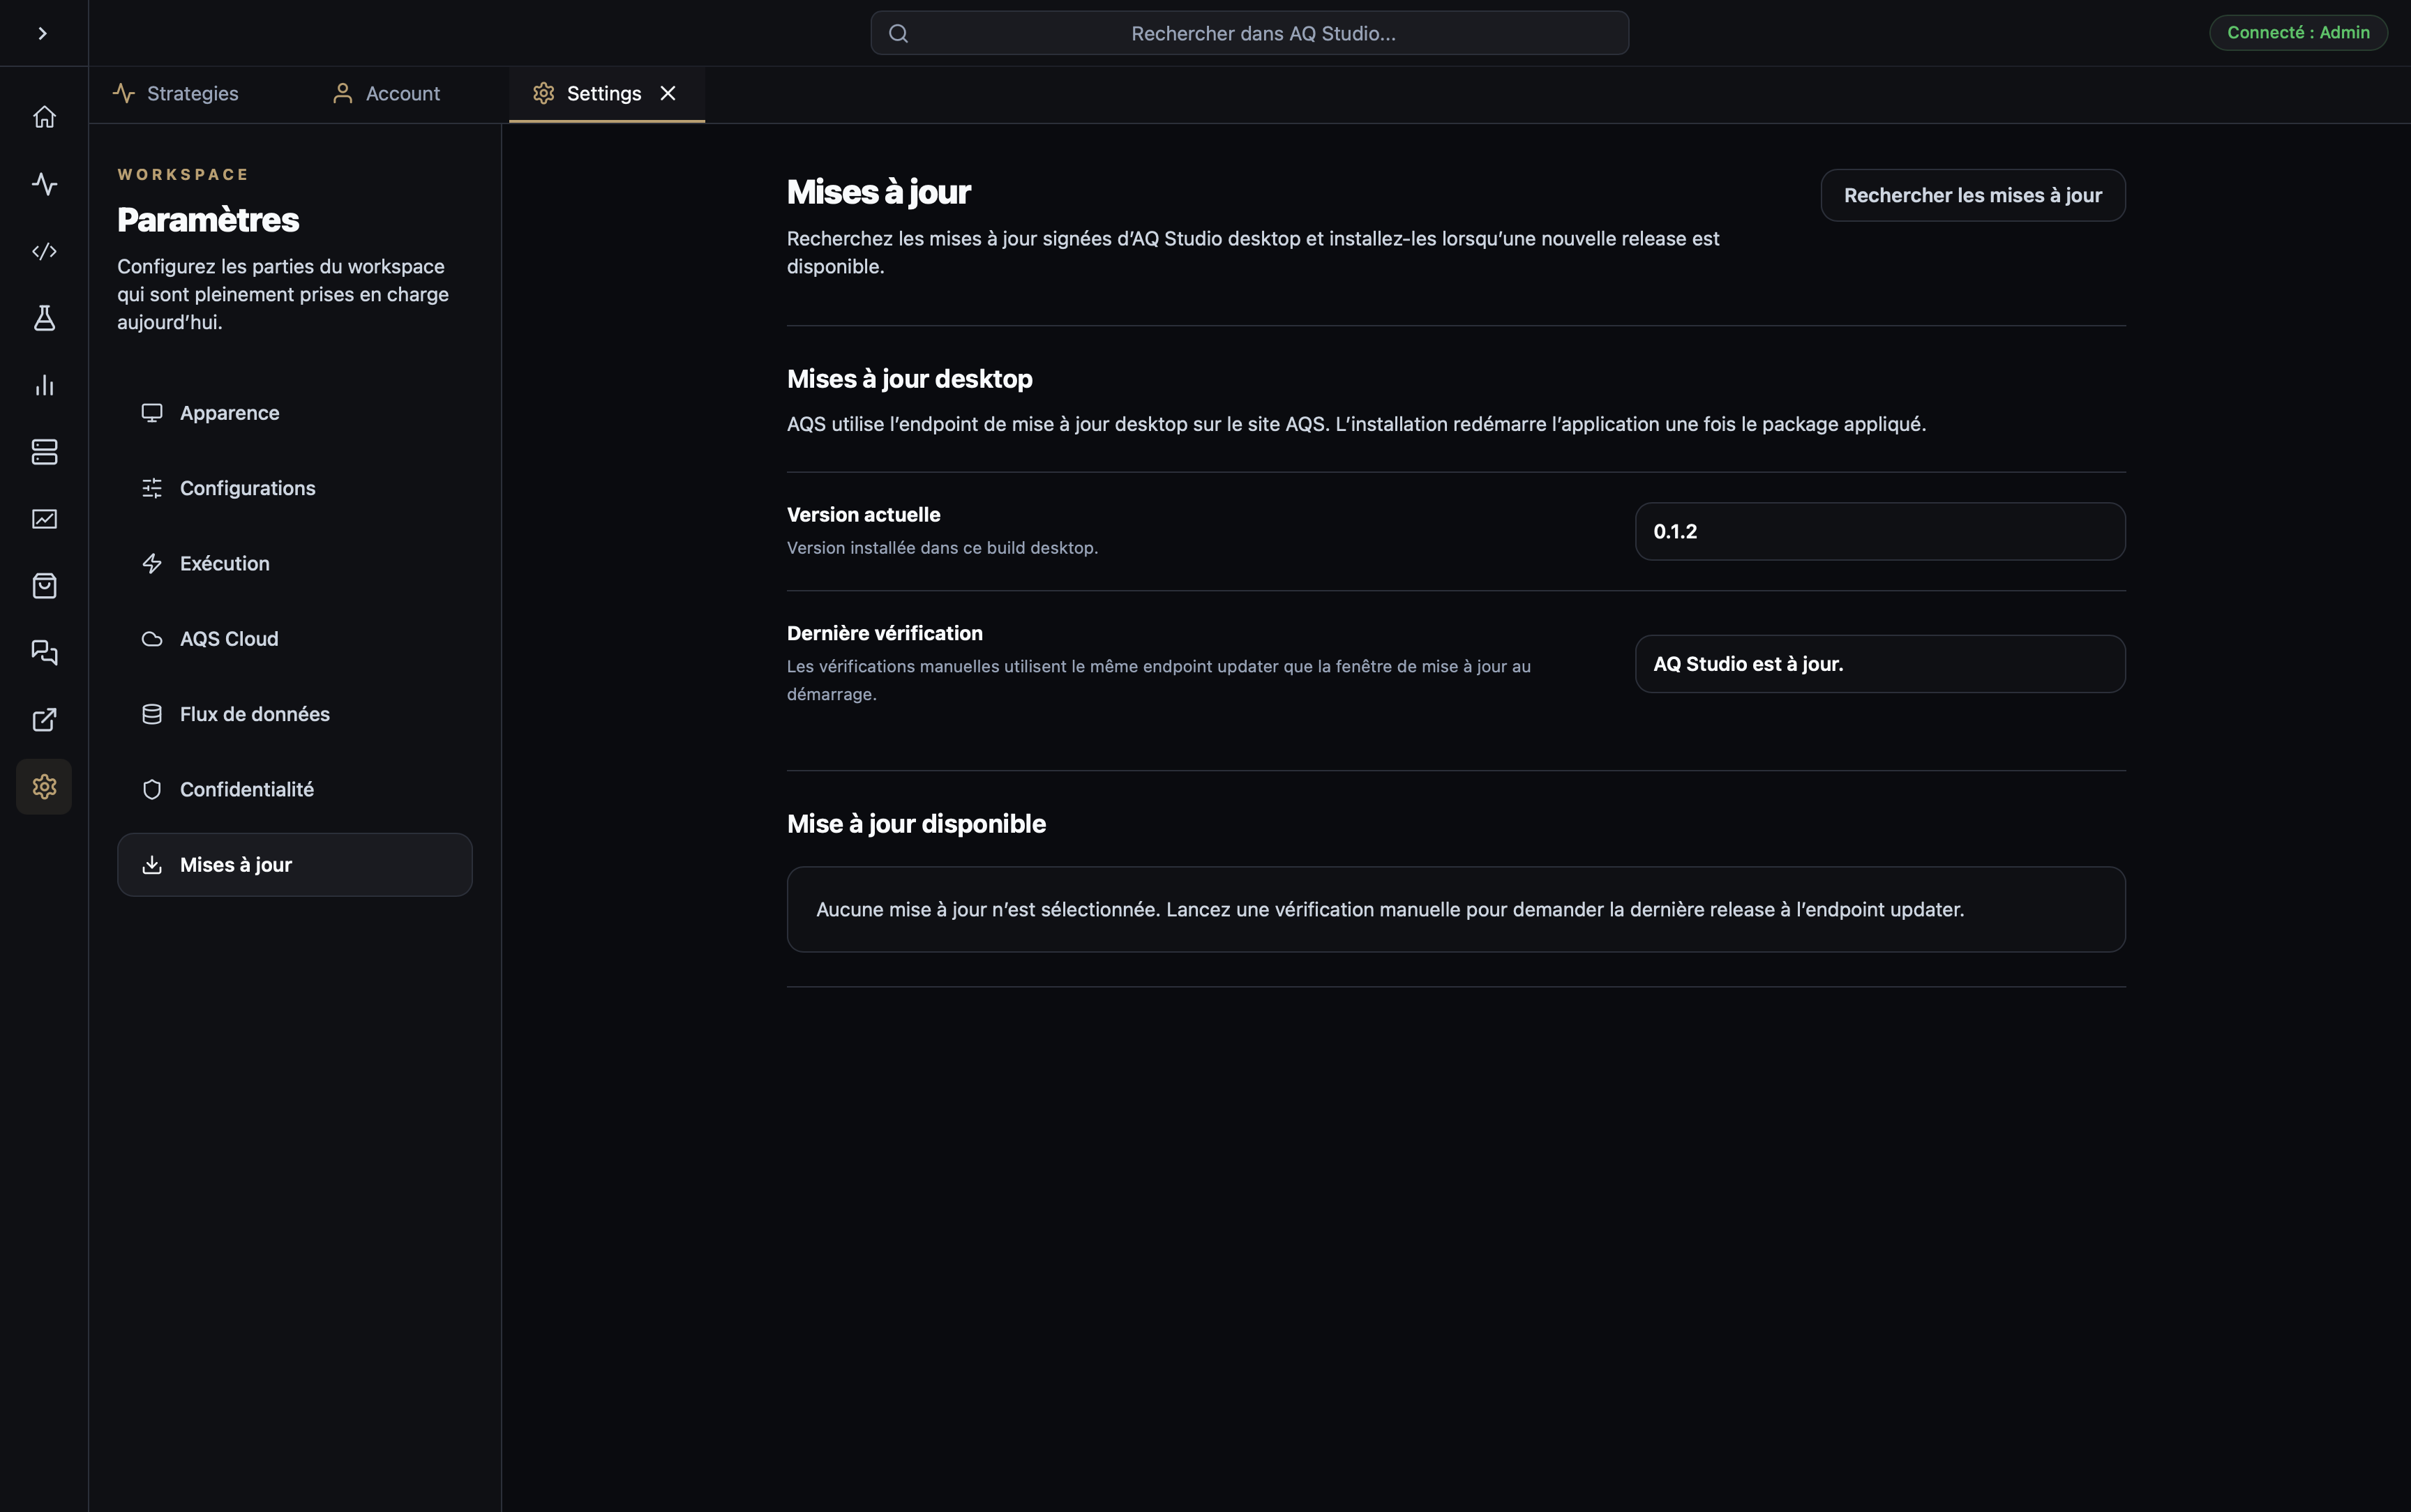This screenshot has width=2411, height=1512.
Task: Click the AQ Studio est à jour status field
Action: coord(1879,664)
